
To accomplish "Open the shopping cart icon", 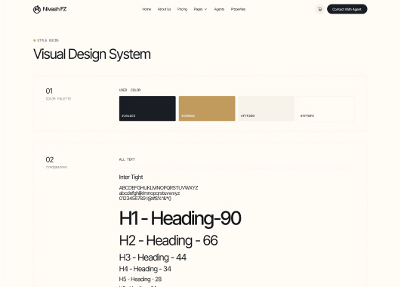I will click(319, 9).
